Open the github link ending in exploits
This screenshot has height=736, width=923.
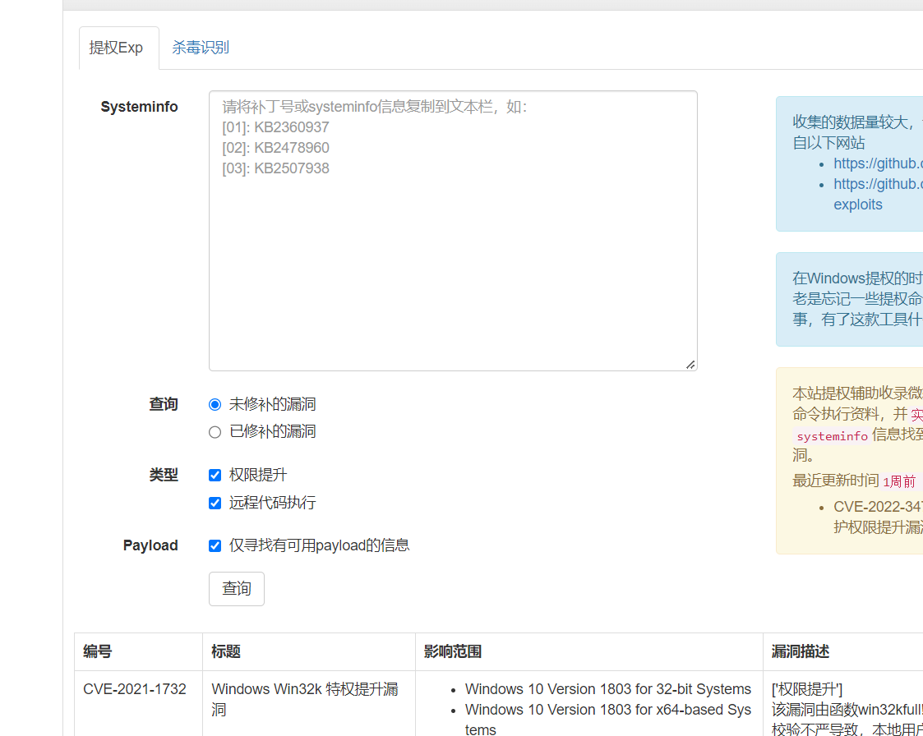pyautogui.click(x=878, y=194)
